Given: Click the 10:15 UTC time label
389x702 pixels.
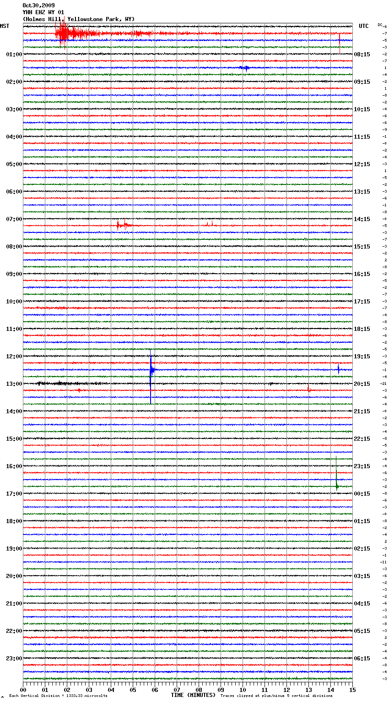Looking at the screenshot, I should (362, 109).
